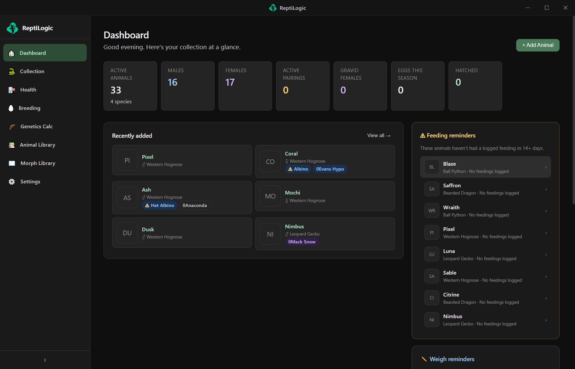This screenshot has width=575, height=369.
Task: Click the Females stat card
Action: click(x=245, y=86)
